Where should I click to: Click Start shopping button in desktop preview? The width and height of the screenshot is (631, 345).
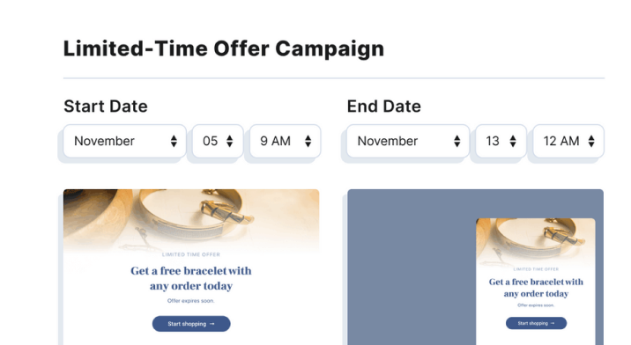[x=191, y=324]
